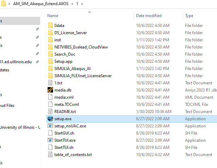Select the README.txt file icon

coord(50,112)
